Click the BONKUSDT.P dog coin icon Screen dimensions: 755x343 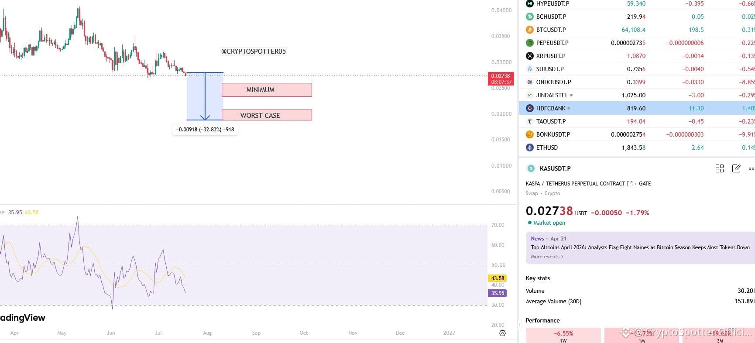[x=530, y=134]
